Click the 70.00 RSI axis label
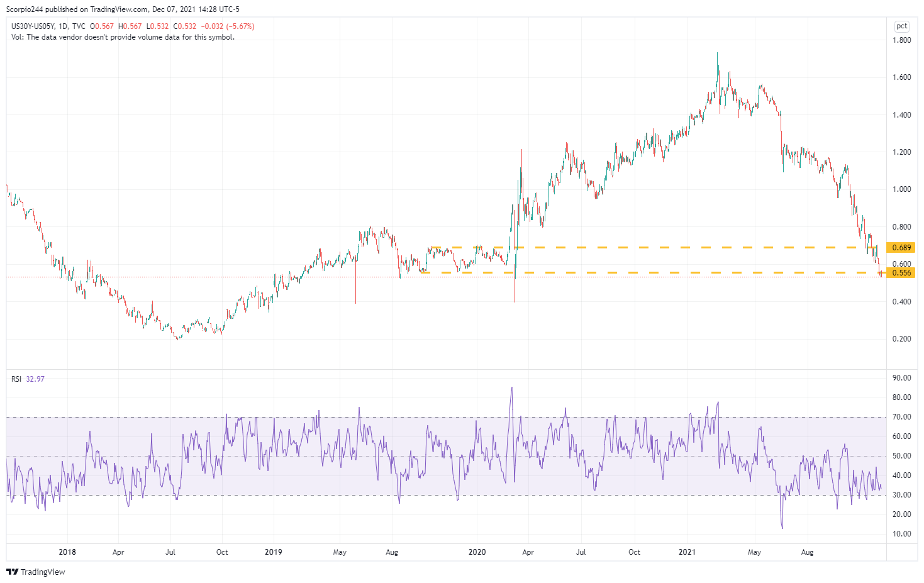This screenshot has width=924, height=583. [x=901, y=417]
